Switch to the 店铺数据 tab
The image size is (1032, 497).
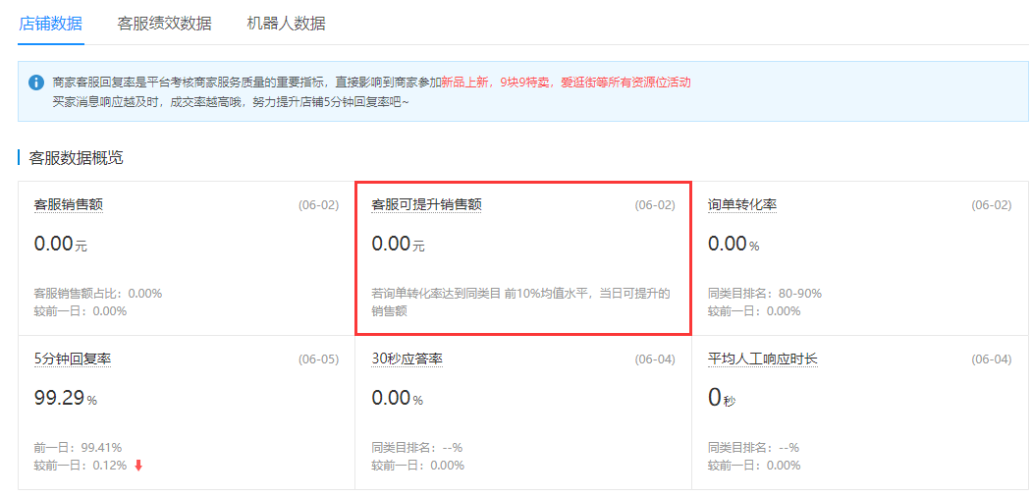(51, 24)
